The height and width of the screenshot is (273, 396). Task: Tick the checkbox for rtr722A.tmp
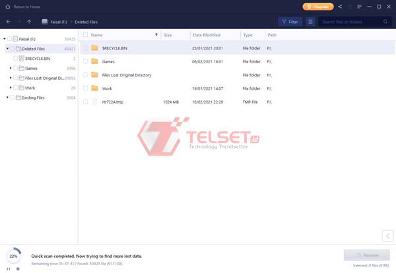[x=85, y=102]
